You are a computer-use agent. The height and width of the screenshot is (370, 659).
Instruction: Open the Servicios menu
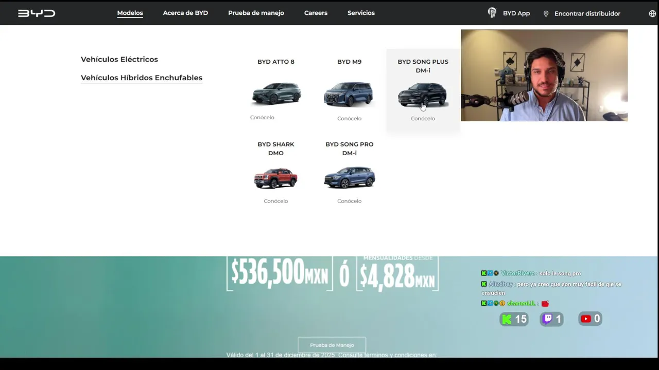[x=361, y=13]
